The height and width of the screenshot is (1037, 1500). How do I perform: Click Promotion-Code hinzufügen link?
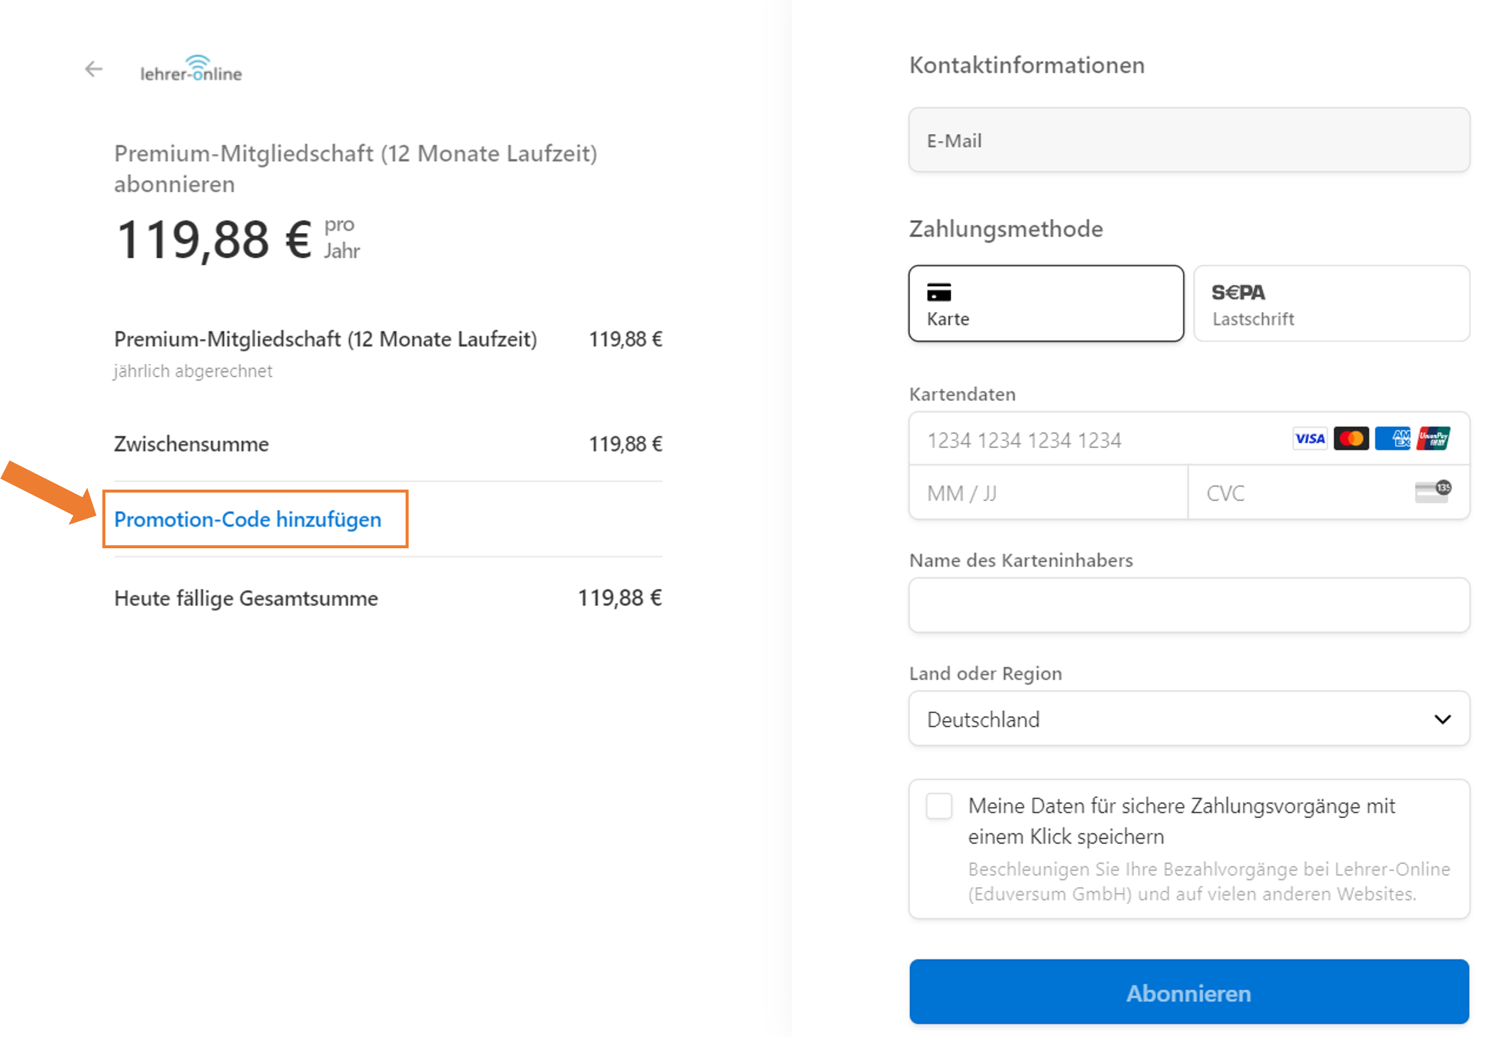coord(248,519)
